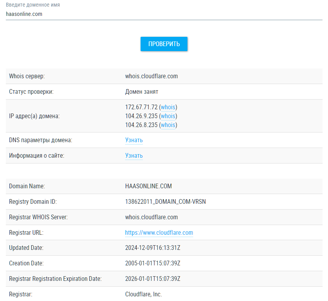Click the IP address 172.67.71.72
Viewport: 328px width, 301px height.
pos(141,107)
